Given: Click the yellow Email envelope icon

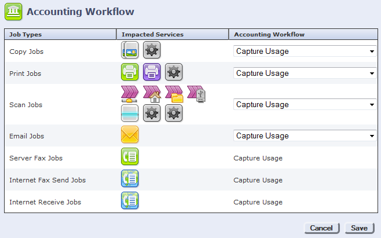Looking at the screenshot, I should pos(130,136).
